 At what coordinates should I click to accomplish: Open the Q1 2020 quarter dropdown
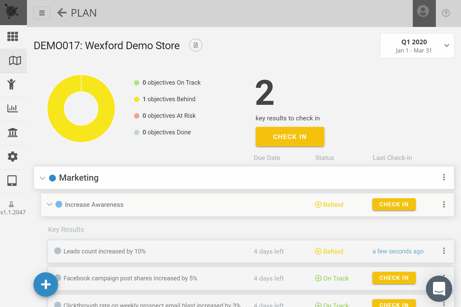coord(417,46)
